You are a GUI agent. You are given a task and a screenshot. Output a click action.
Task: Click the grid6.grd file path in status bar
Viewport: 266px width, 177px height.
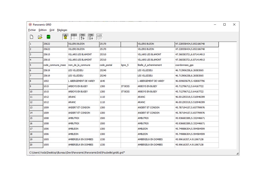(77, 153)
